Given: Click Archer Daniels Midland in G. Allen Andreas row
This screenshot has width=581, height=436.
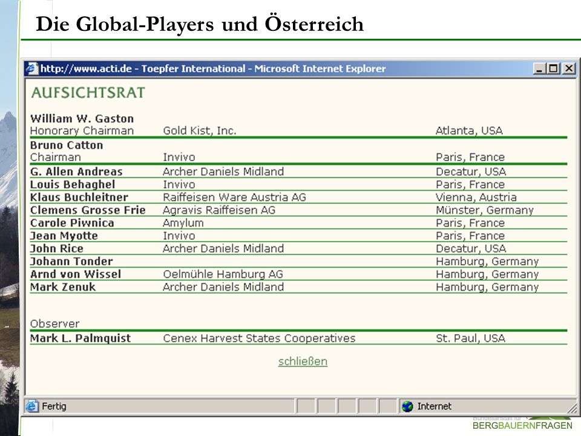Looking at the screenshot, I should [223, 171].
